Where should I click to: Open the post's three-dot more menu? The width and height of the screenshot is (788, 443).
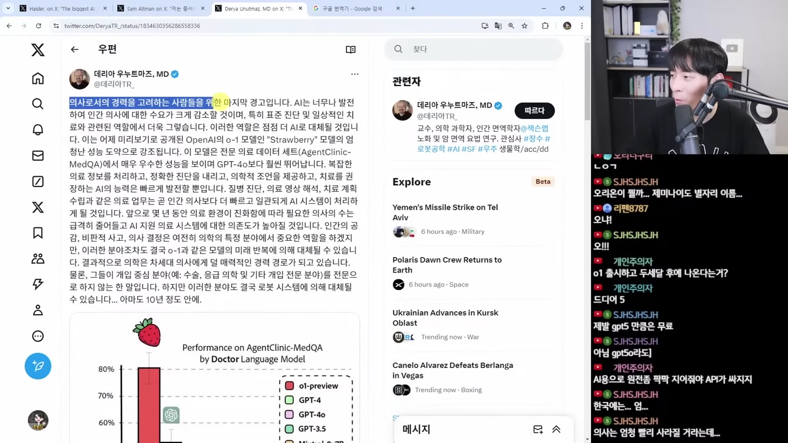(355, 74)
